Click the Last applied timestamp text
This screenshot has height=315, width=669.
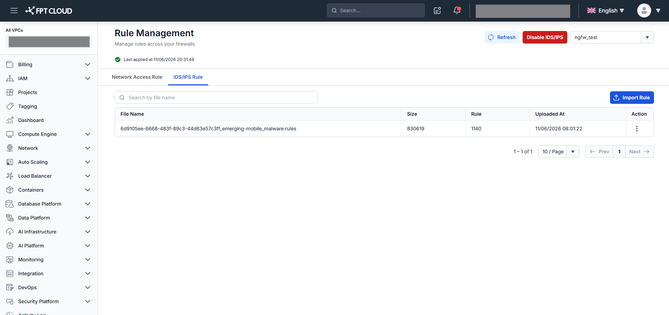(x=159, y=60)
